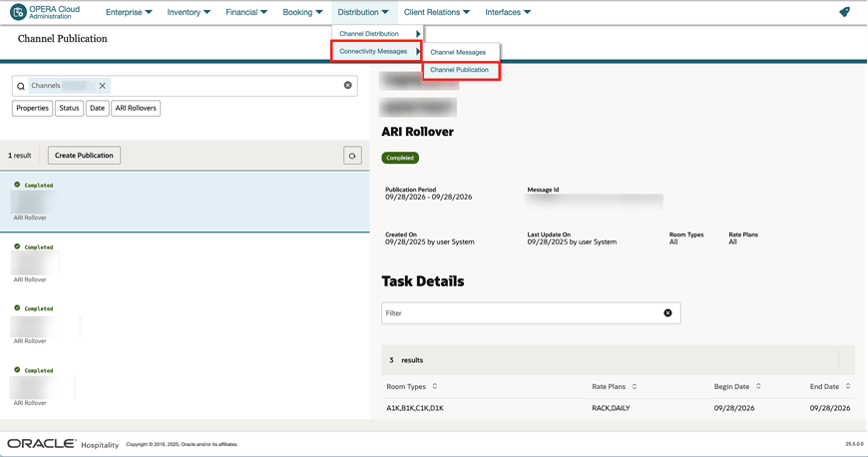Screen dimensions: 868x457
Task: Click the Publication Period date range value
Action: coord(429,198)
